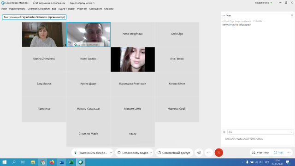Click the Совместный доступ share button
This screenshot has width=295, height=166.
pyautogui.click(x=174, y=153)
